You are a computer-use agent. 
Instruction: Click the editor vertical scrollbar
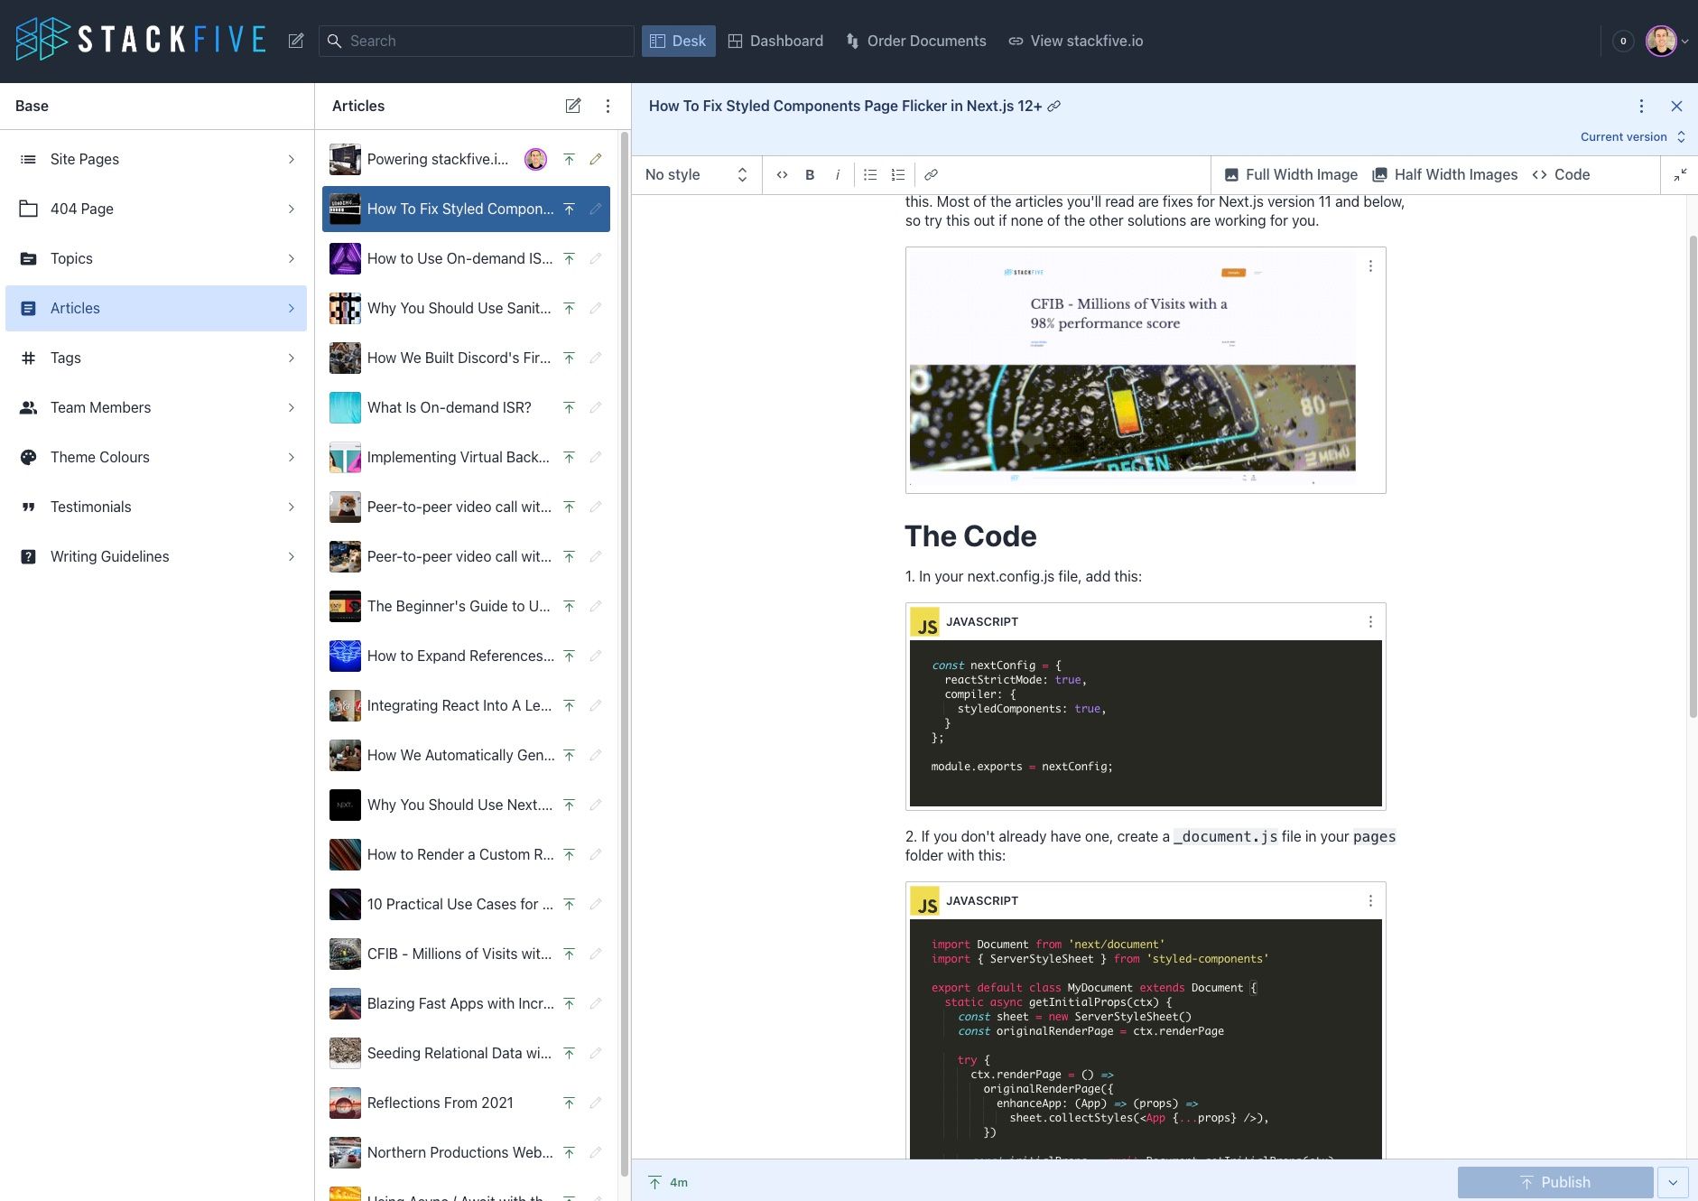(1692, 477)
